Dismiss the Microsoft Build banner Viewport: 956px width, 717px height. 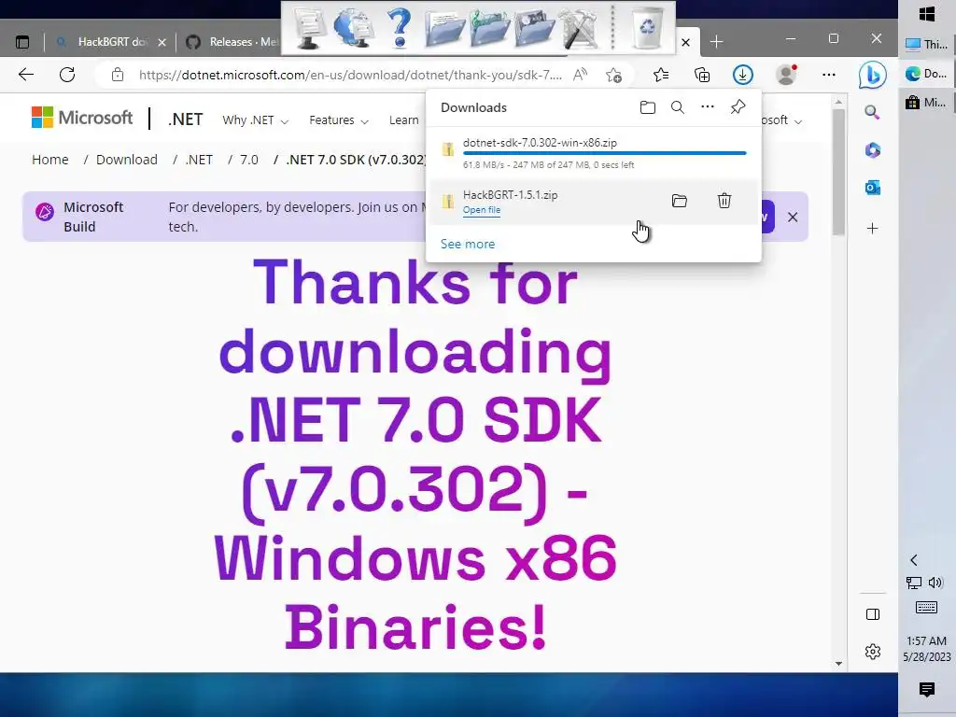point(793,217)
